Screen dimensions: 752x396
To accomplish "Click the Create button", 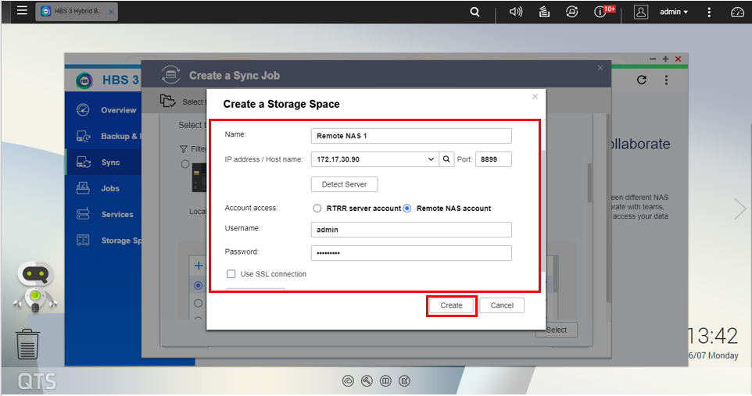I will pos(451,305).
